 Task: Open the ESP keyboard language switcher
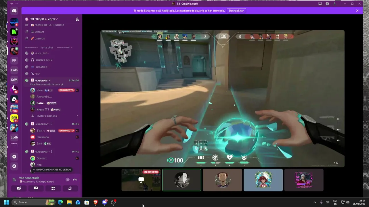tap(335, 202)
